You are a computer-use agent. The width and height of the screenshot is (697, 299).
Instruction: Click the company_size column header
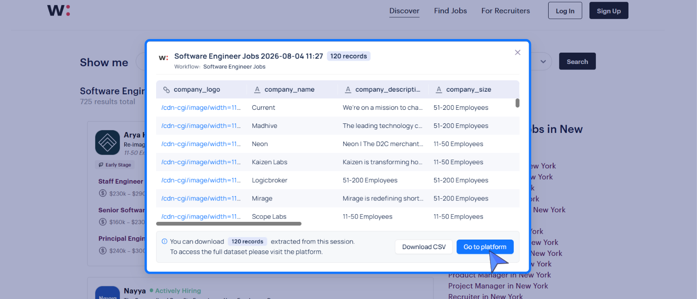click(474, 89)
